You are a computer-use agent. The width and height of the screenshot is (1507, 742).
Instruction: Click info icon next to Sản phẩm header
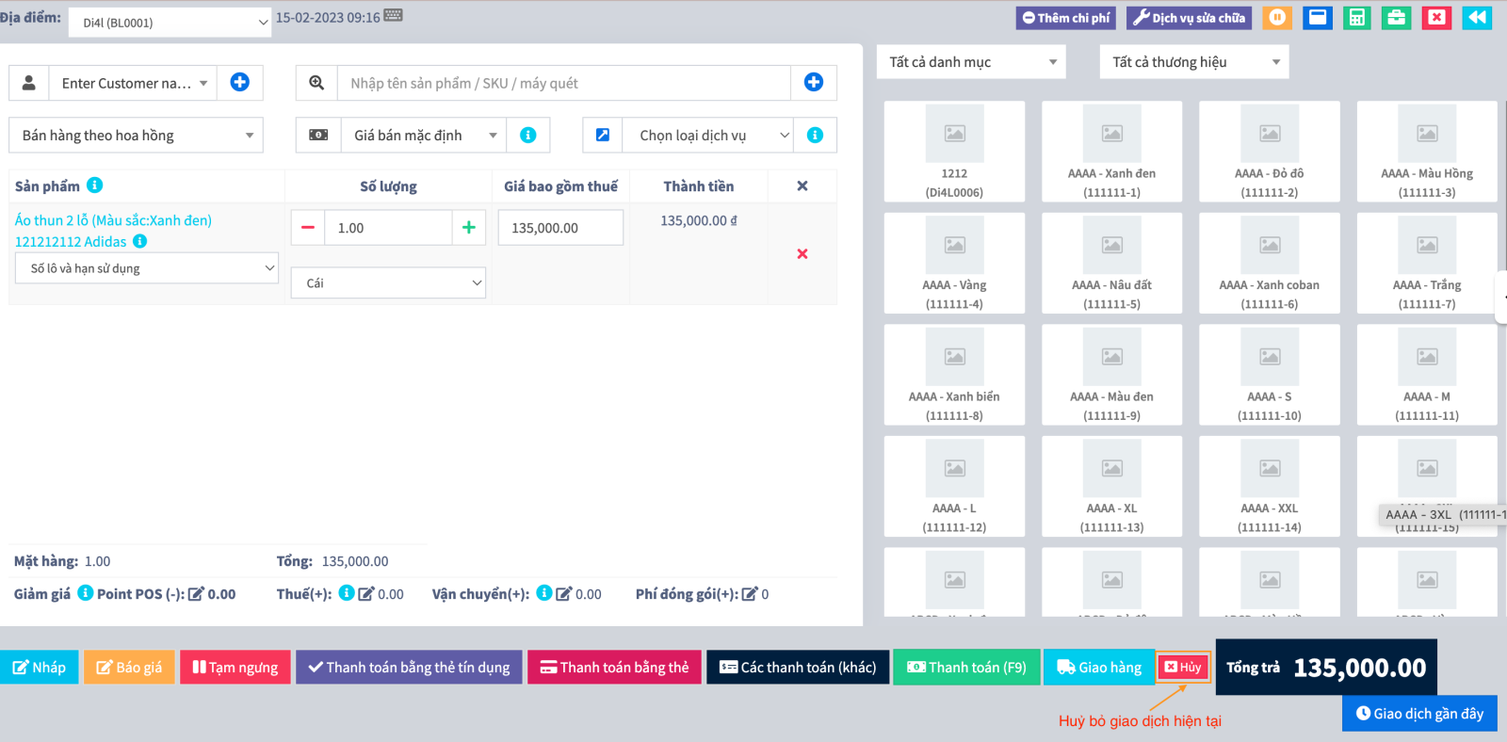tap(95, 185)
